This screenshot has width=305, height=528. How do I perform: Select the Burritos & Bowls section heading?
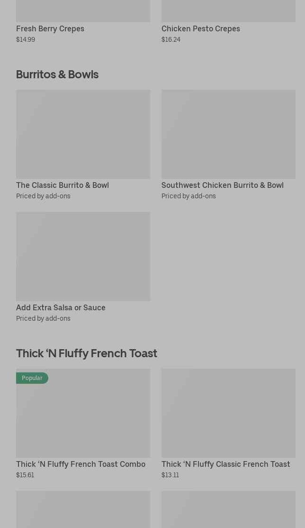click(x=57, y=74)
